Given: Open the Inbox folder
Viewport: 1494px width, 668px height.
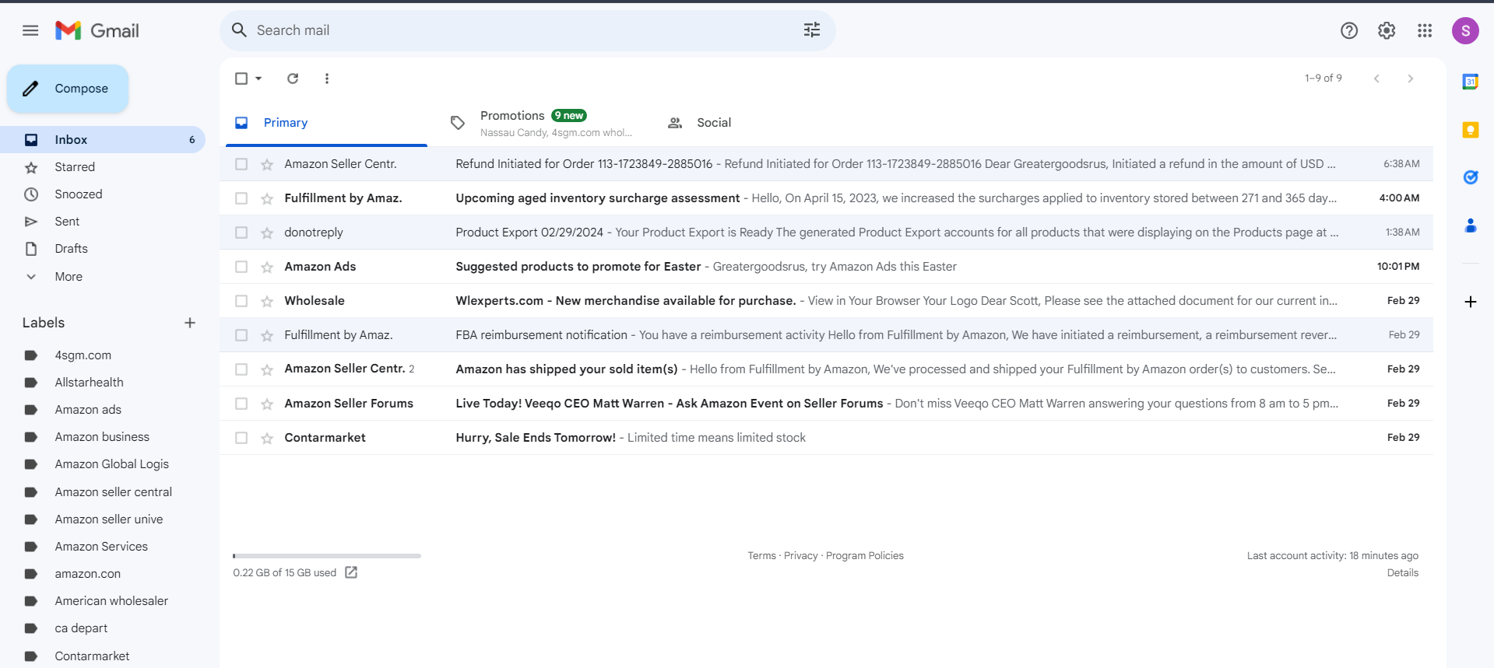Looking at the screenshot, I should click(x=103, y=140).
